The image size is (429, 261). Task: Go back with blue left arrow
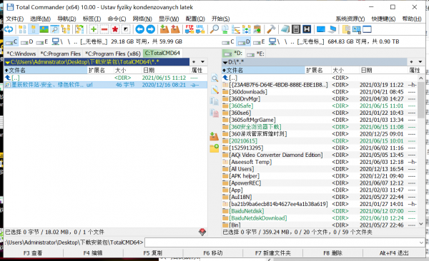(140, 29)
